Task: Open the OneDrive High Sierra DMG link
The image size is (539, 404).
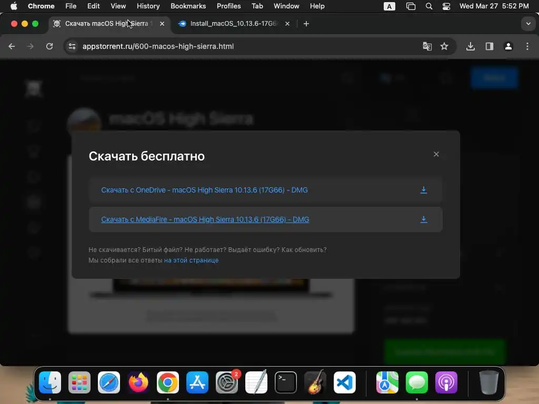Action: pos(204,190)
